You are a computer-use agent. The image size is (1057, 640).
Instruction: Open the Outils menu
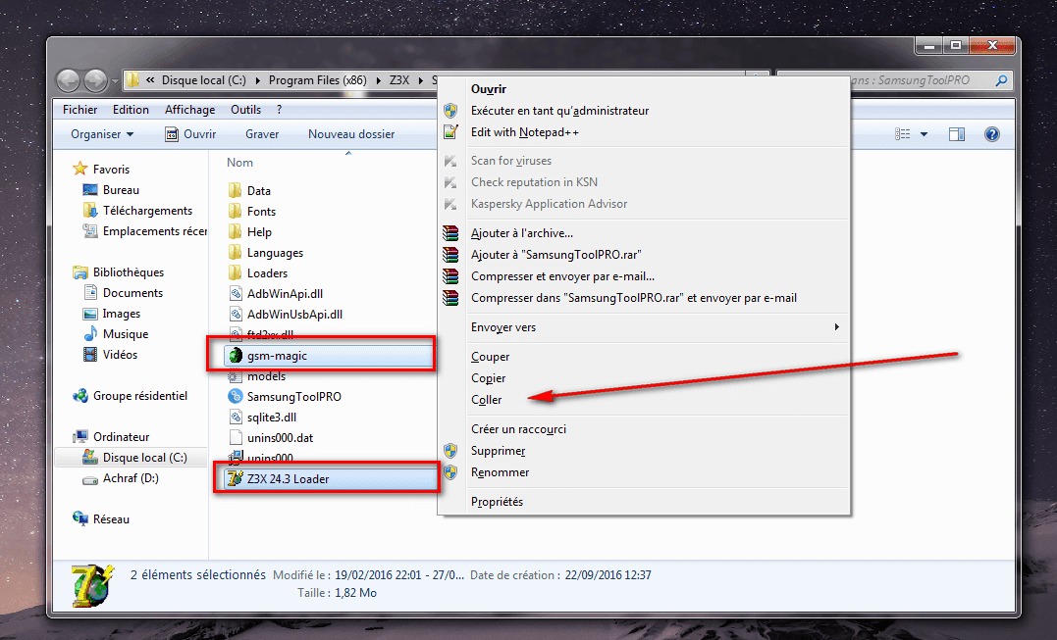click(x=245, y=110)
